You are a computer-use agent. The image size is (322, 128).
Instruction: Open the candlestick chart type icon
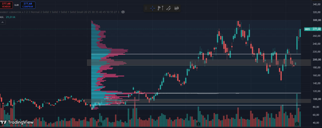177,8
